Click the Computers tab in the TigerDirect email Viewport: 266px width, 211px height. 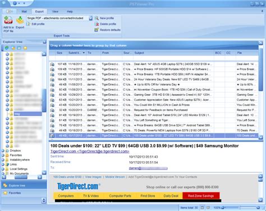click(x=66, y=196)
